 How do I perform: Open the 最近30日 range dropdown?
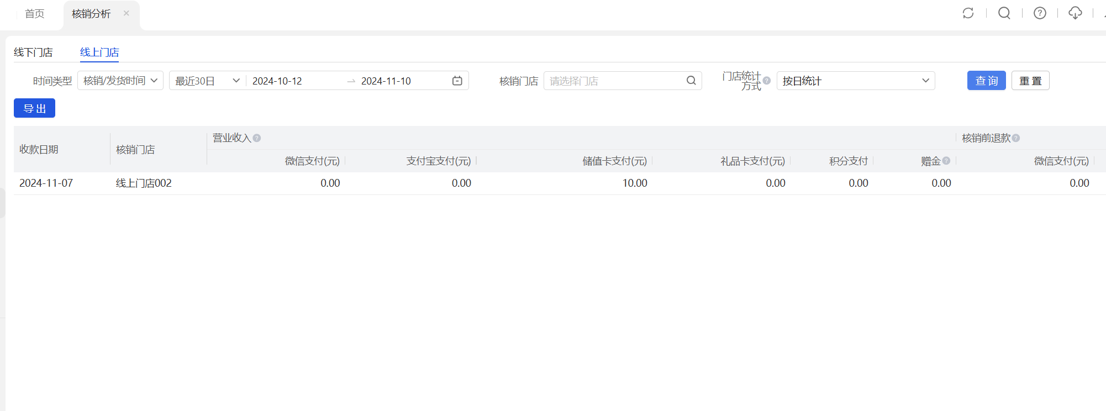coord(208,81)
